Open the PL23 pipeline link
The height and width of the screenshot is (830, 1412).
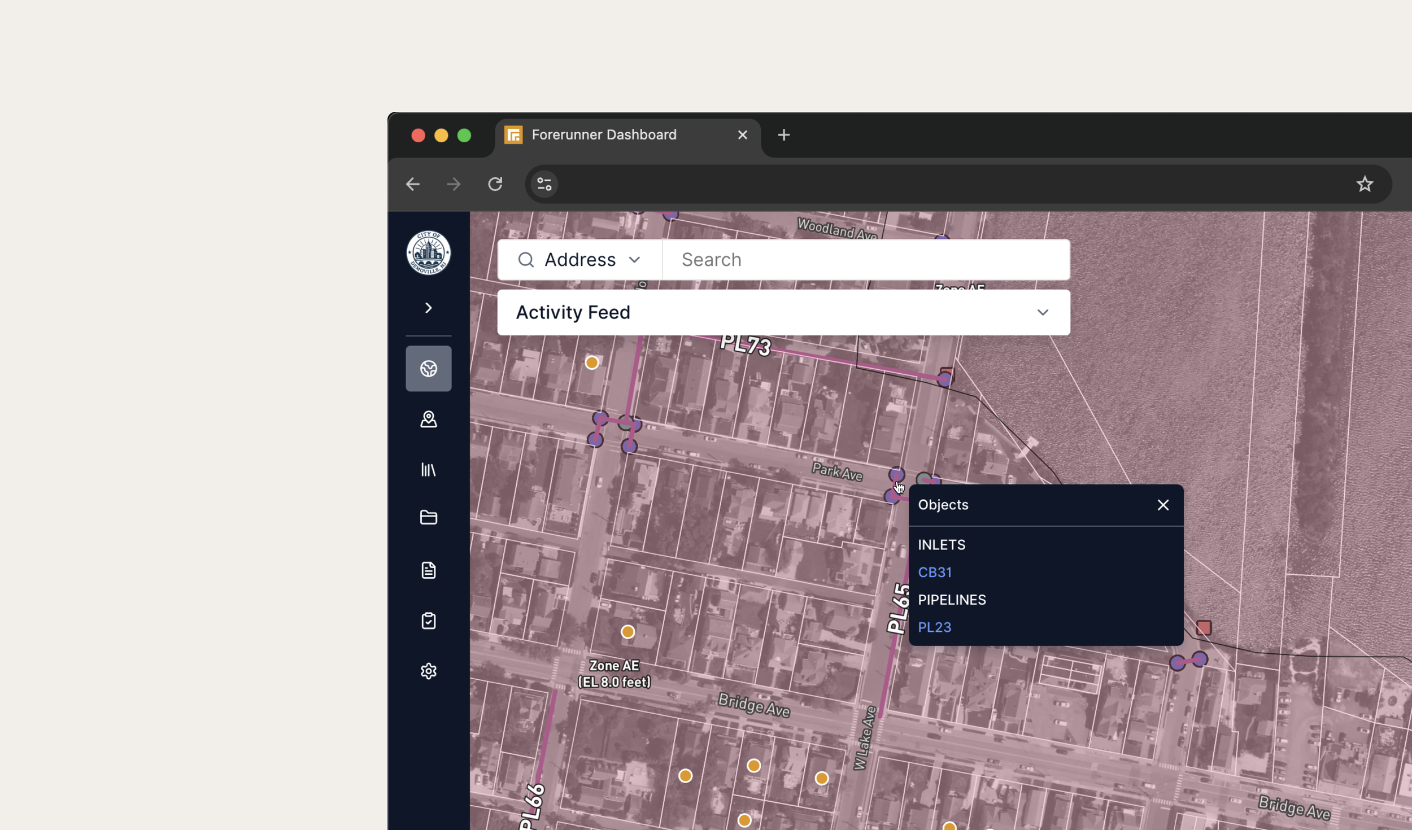pos(934,627)
